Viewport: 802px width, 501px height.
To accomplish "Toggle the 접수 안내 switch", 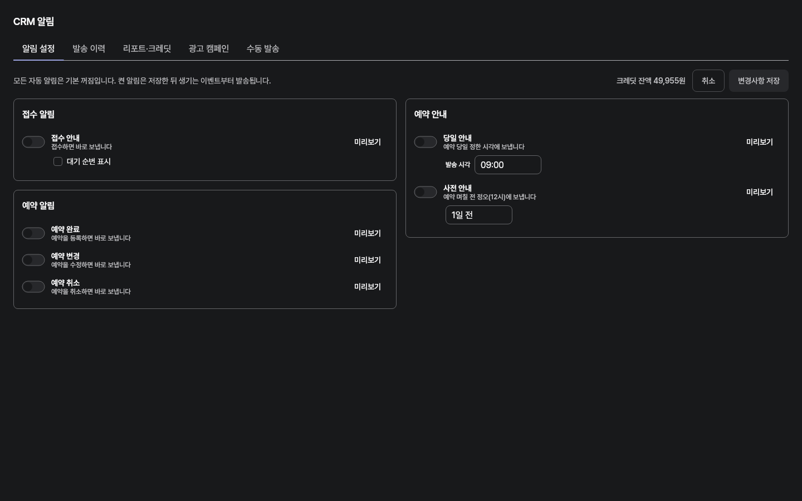I will 33,142.
